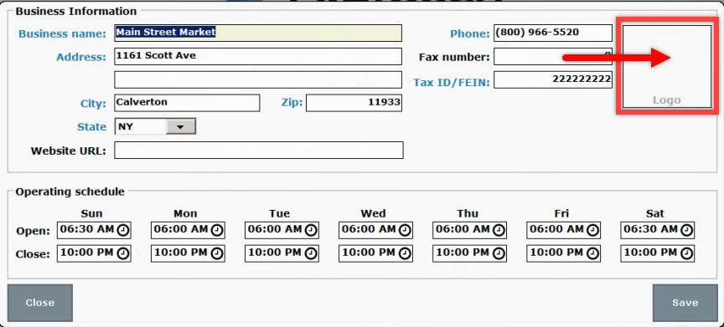This screenshot has width=724, height=327.
Task: Open clock picker for Saturday open time
Action: 686,230
